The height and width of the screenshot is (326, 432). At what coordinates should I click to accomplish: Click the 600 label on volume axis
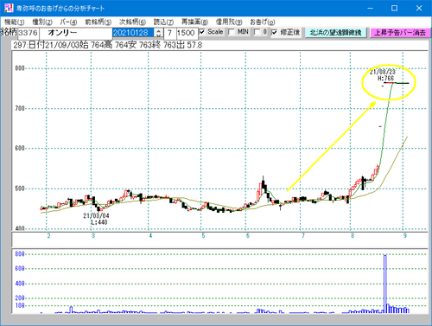pos(20,269)
